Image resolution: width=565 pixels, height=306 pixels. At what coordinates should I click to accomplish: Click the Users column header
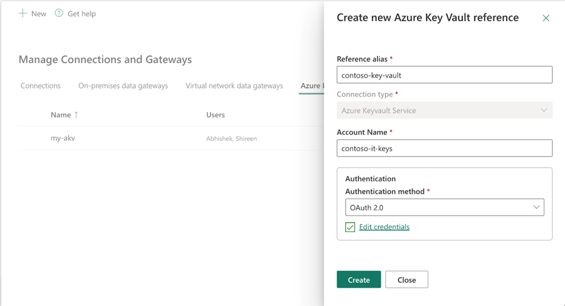click(x=216, y=115)
